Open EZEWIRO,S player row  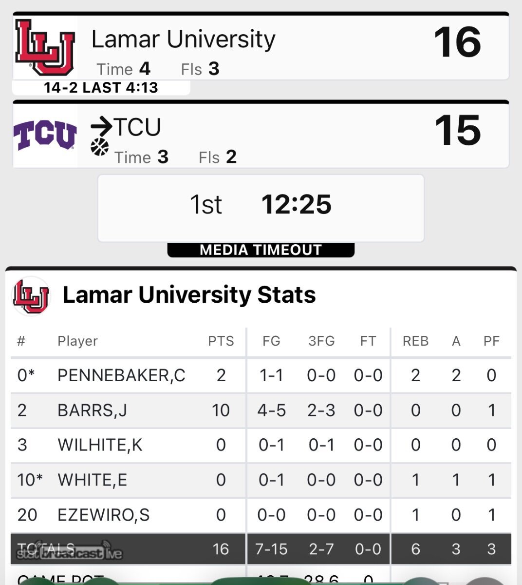pyautogui.click(x=103, y=515)
